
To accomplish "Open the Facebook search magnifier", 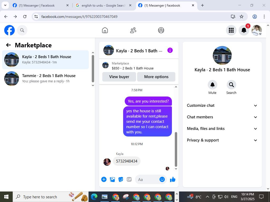I will (22, 30).
